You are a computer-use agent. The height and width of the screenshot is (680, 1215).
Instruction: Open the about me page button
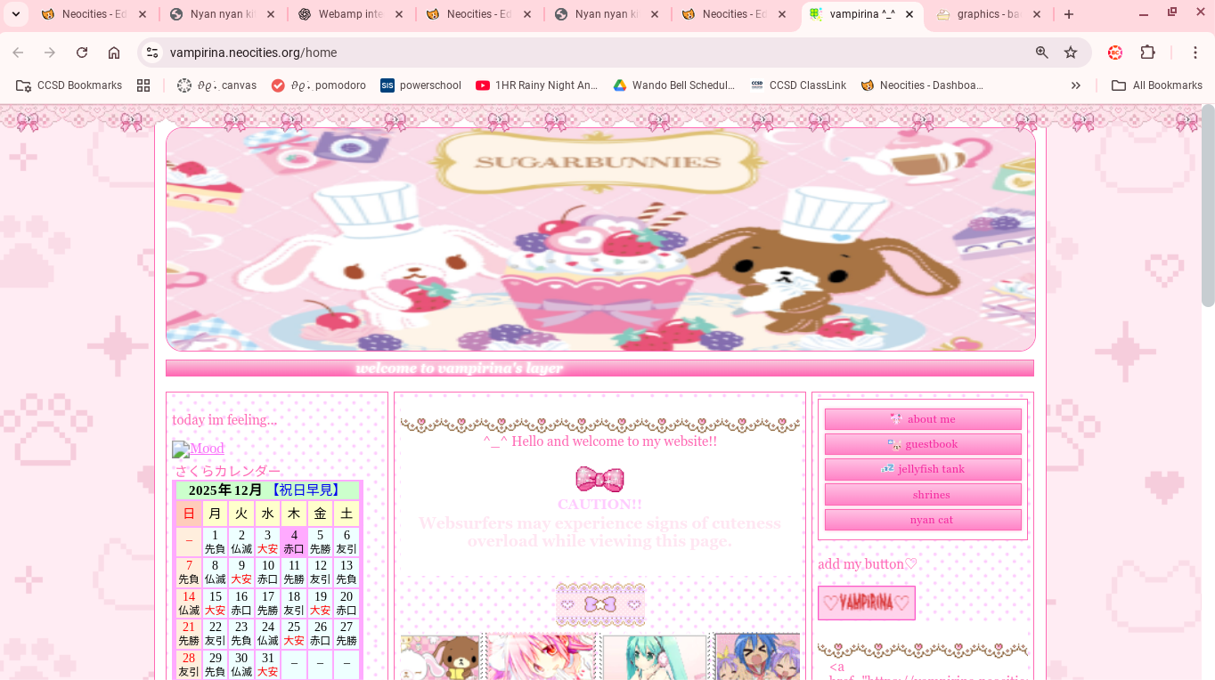point(923,419)
